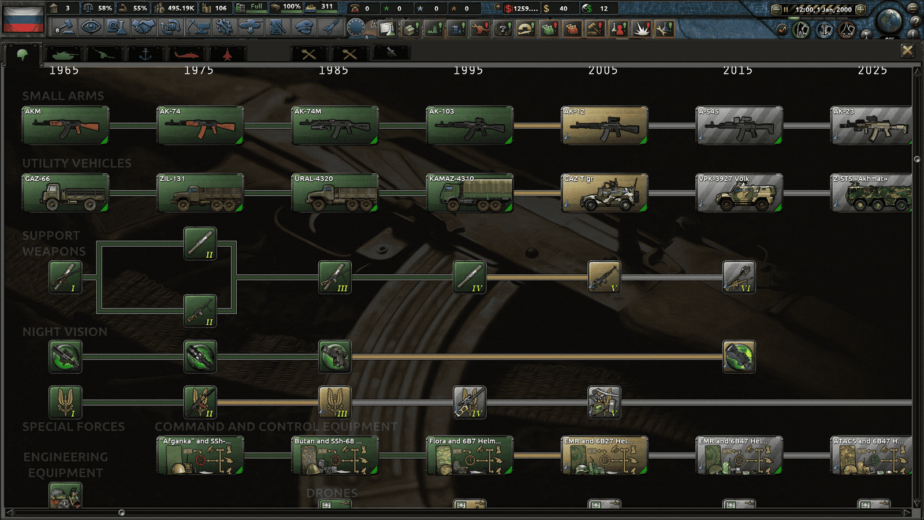Open the Intelligence eye menu
The image size is (924, 520).
[91, 27]
